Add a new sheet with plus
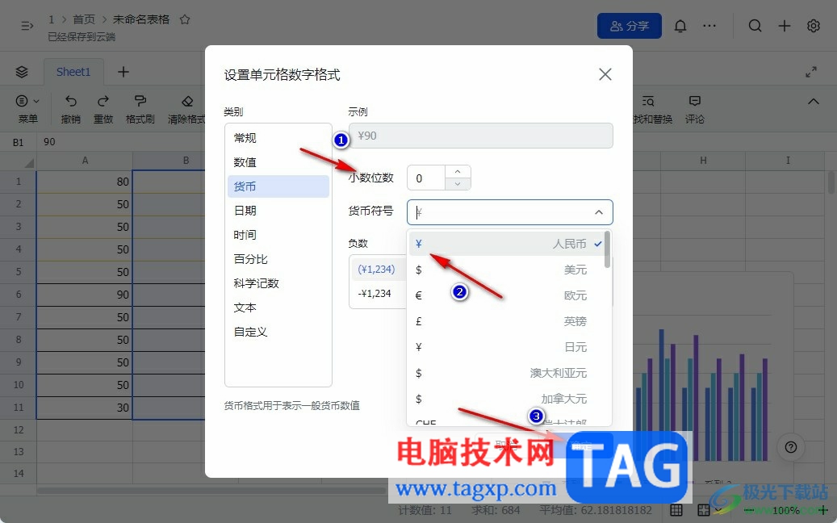The height and width of the screenshot is (523, 837). pyautogui.click(x=123, y=72)
